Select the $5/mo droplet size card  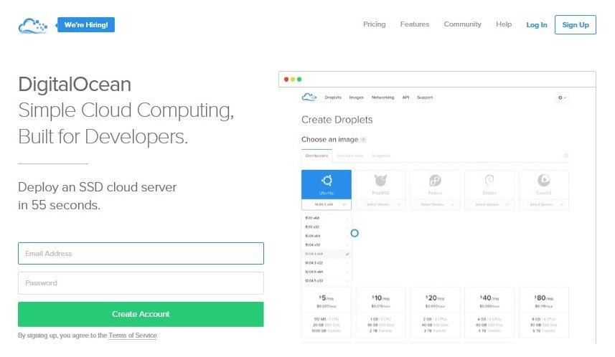tap(327, 313)
